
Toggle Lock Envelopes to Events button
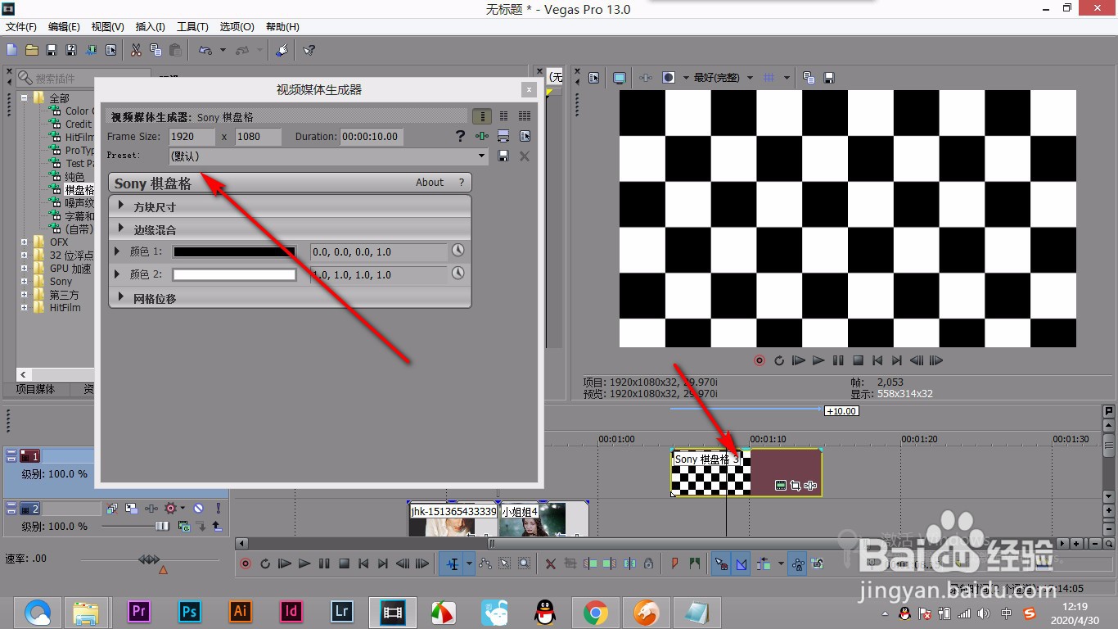798,563
